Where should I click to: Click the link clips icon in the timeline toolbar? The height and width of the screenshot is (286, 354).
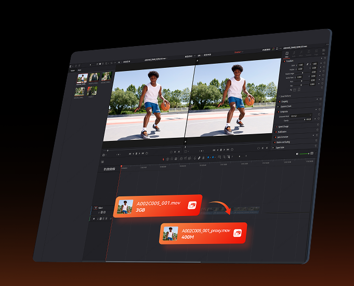tap(199, 158)
